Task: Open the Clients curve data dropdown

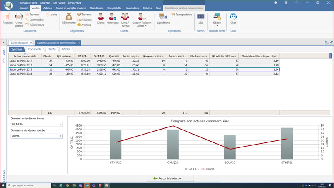Action: pyautogui.click(x=36, y=136)
